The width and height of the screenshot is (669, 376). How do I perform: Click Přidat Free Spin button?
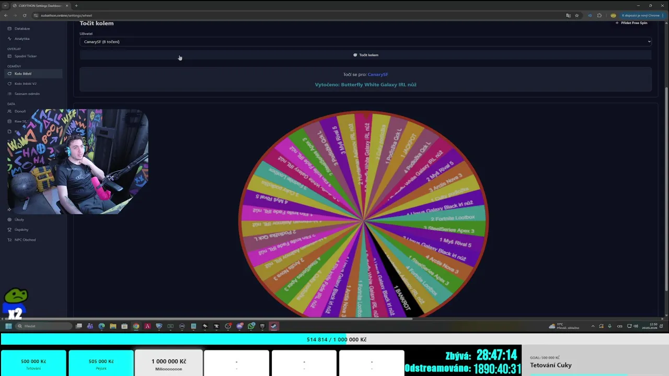[631, 23]
